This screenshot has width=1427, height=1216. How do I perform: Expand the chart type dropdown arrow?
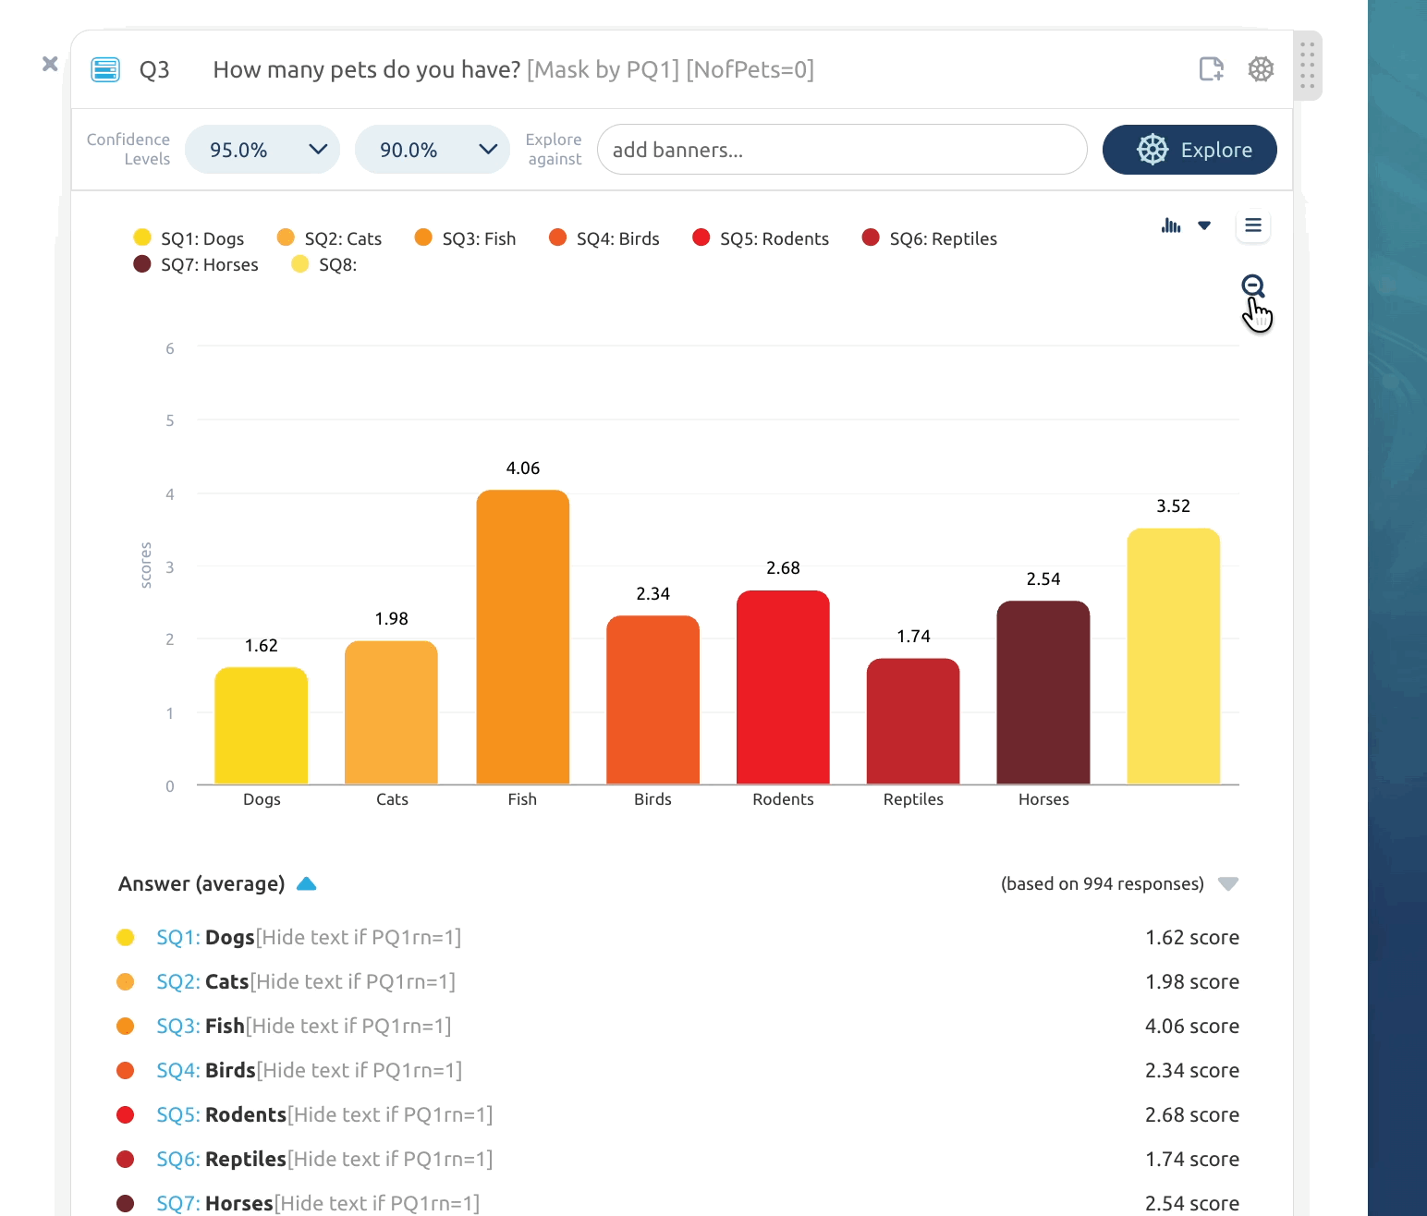(1204, 225)
